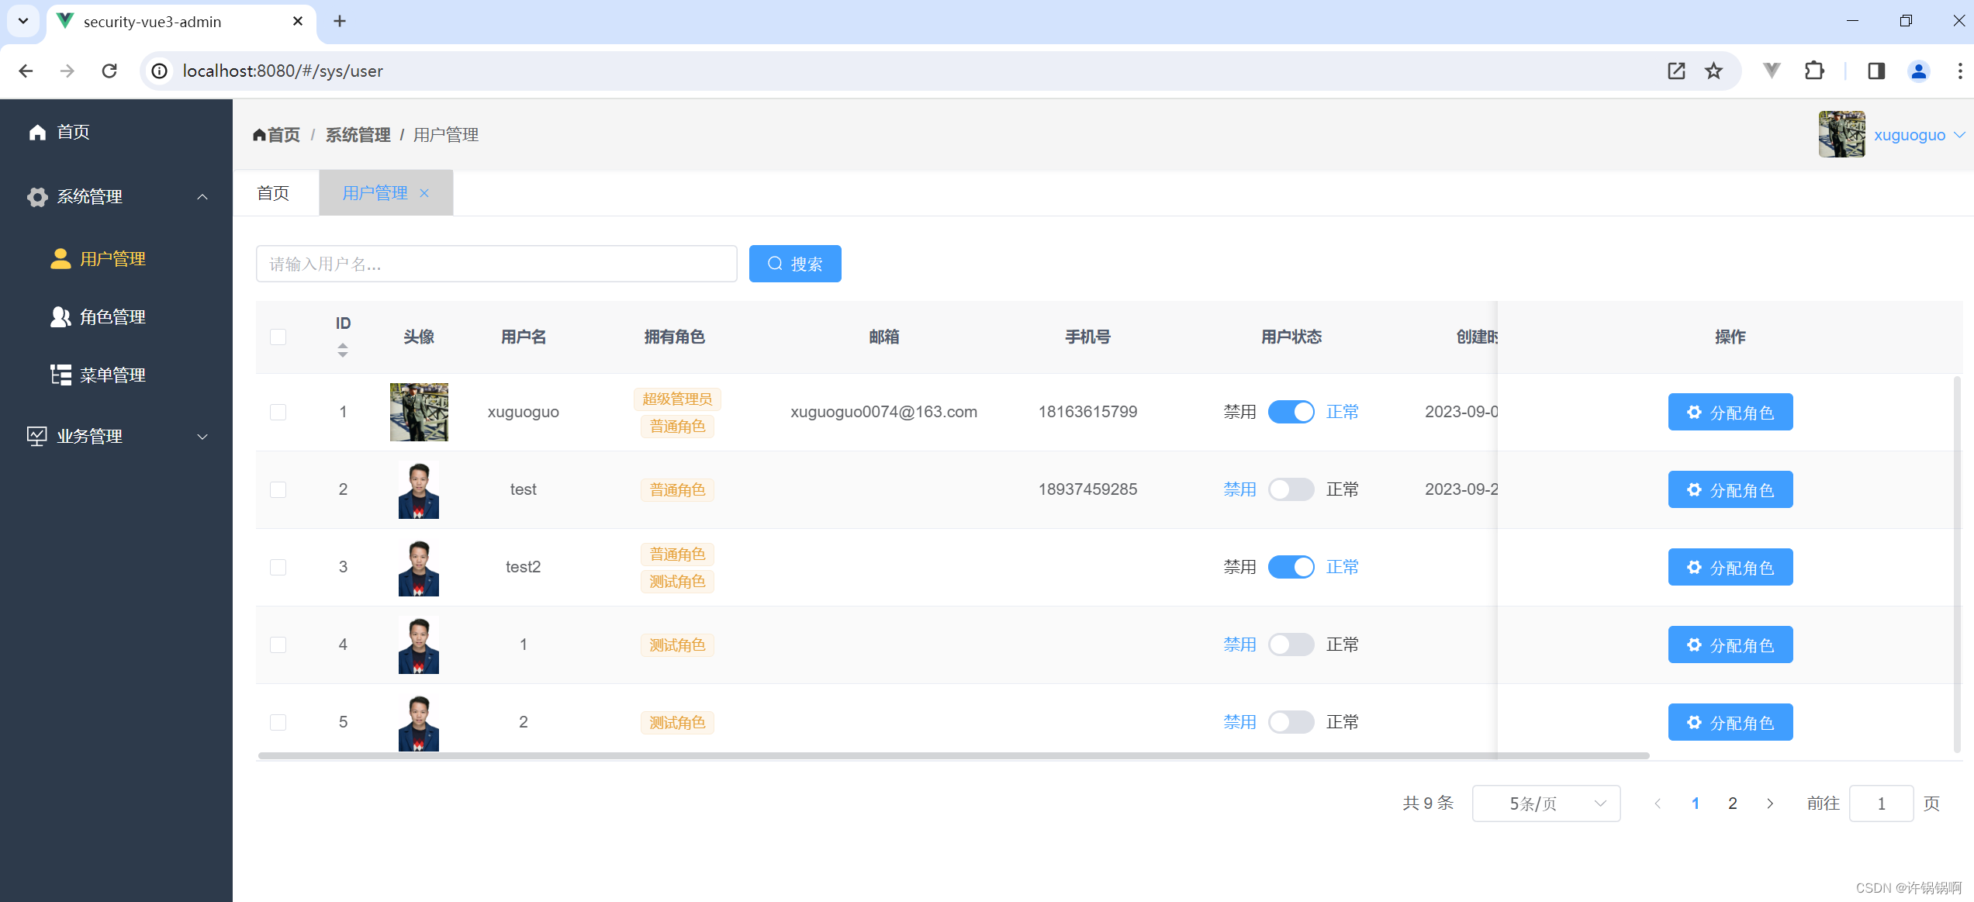1974x902 pixels.
Task: Open 角色管理 in the sidebar
Action: 116,317
